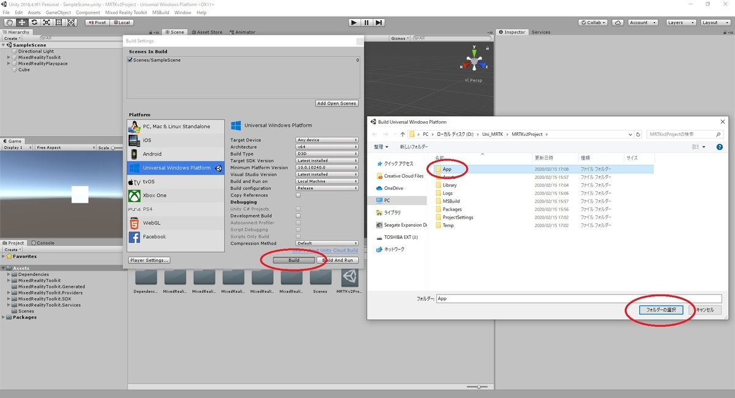735x398 pixels.
Task: Open Creative Cloud Files in dialog sidebar
Action: click(x=400, y=176)
